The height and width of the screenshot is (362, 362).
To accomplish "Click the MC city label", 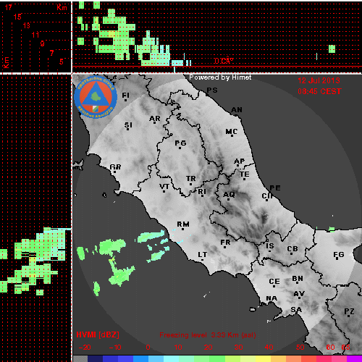I will (x=231, y=132).
